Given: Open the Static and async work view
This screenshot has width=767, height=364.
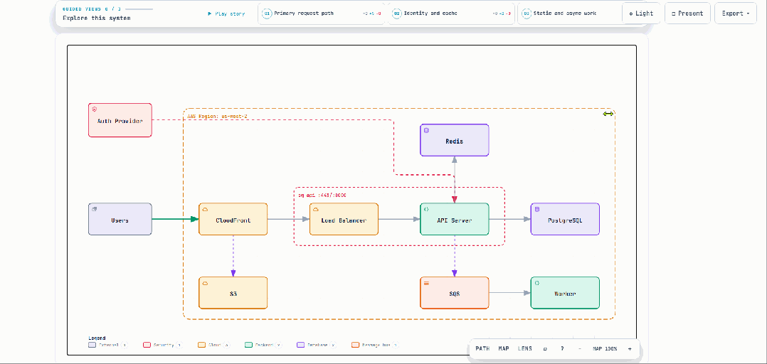Looking at the screenshot, I should (x=570, y=14).
